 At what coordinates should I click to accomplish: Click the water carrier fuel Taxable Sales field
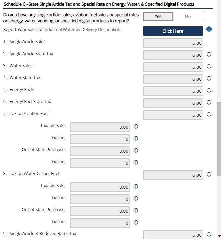(x=100, y=187)
